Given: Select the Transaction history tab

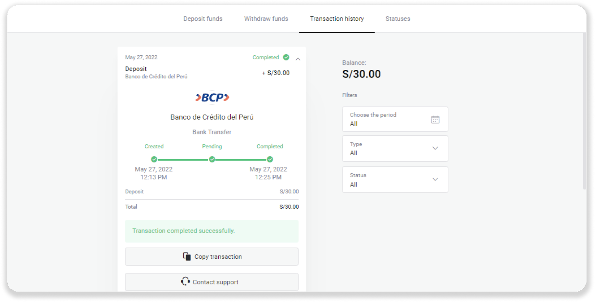Looking at the screenshot, I should click(x=337, y=19).
